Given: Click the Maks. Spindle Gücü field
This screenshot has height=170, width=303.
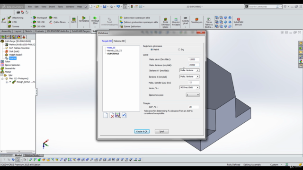Looking at the screenshot, I should point(194,83).
